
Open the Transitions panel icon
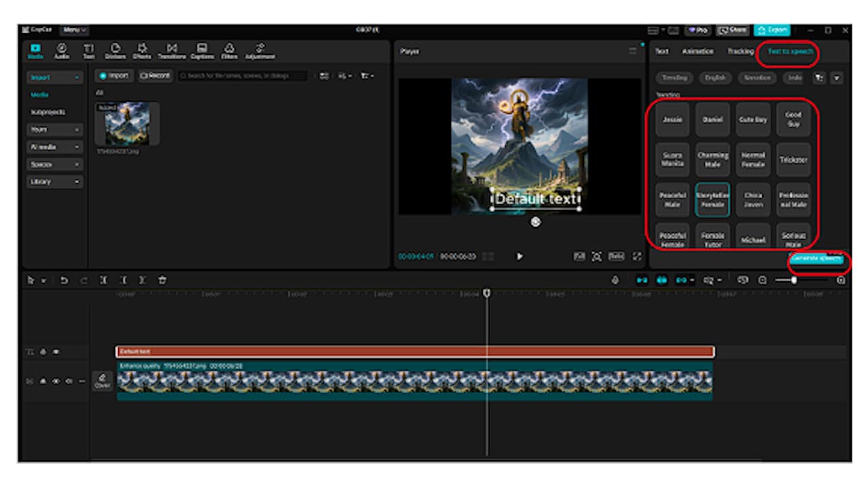coord(172,51)
